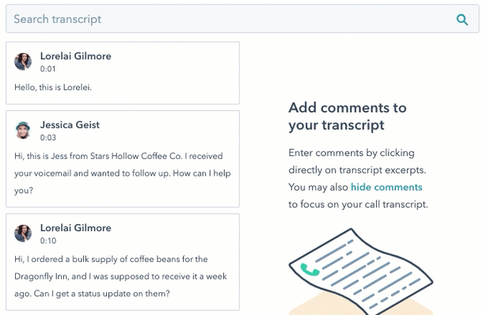Select the Stars Hollow Coffee Co. transcript excerpt

(122, 173)
